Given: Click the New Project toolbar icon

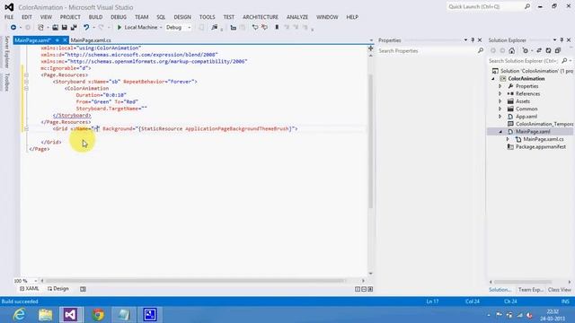Looking at the screenshot, I should coord(40,28).
